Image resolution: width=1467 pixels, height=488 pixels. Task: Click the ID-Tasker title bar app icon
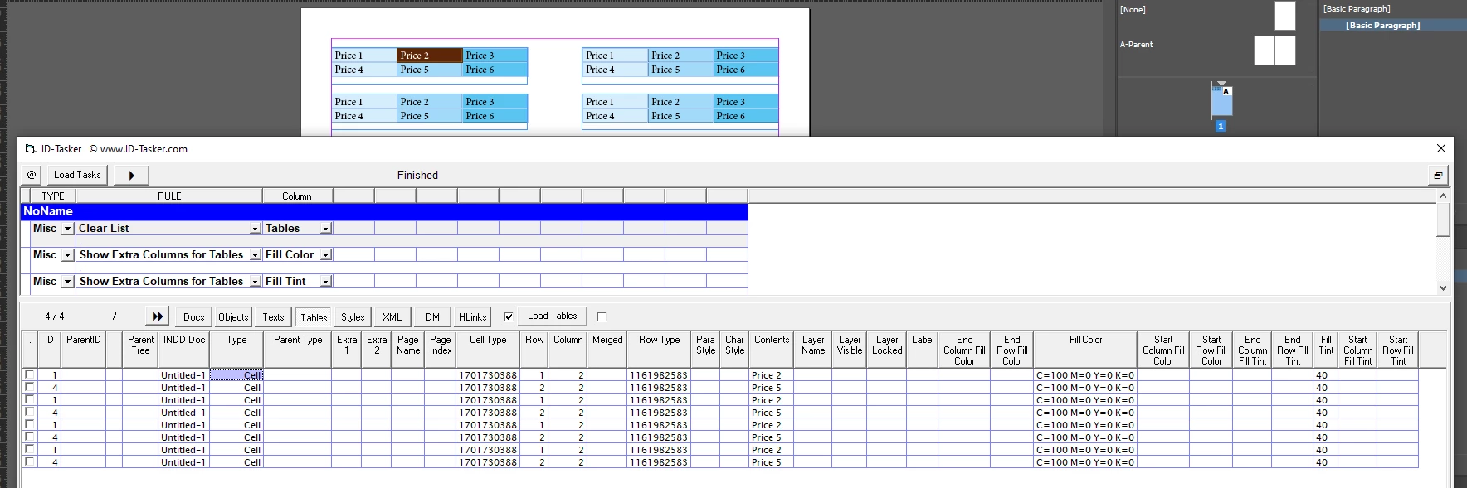(x=31, y=149)
